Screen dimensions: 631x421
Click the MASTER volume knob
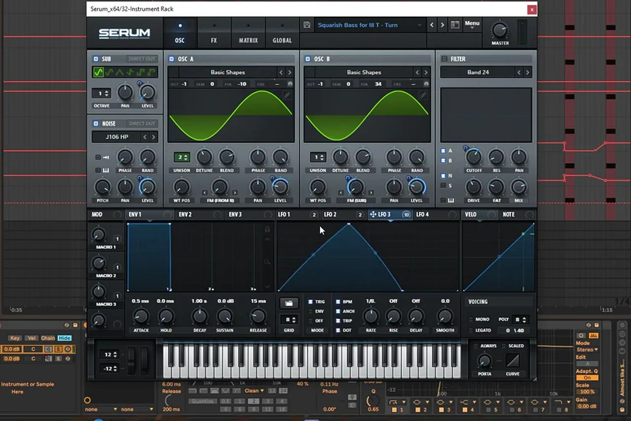tap(500, 31)
